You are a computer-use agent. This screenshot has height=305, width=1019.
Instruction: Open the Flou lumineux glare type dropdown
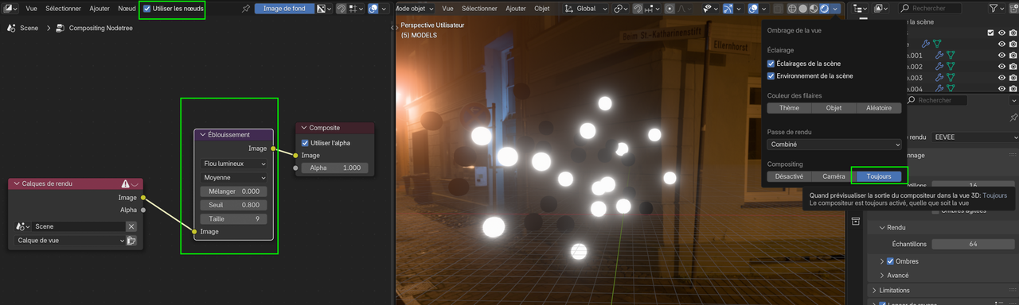pos(234,164)
